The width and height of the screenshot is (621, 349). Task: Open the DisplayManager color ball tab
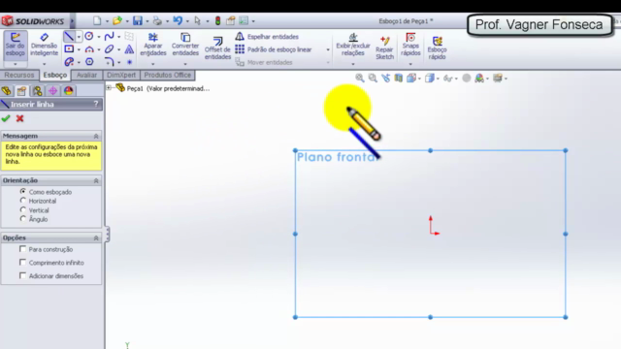[x=69, y=91]
